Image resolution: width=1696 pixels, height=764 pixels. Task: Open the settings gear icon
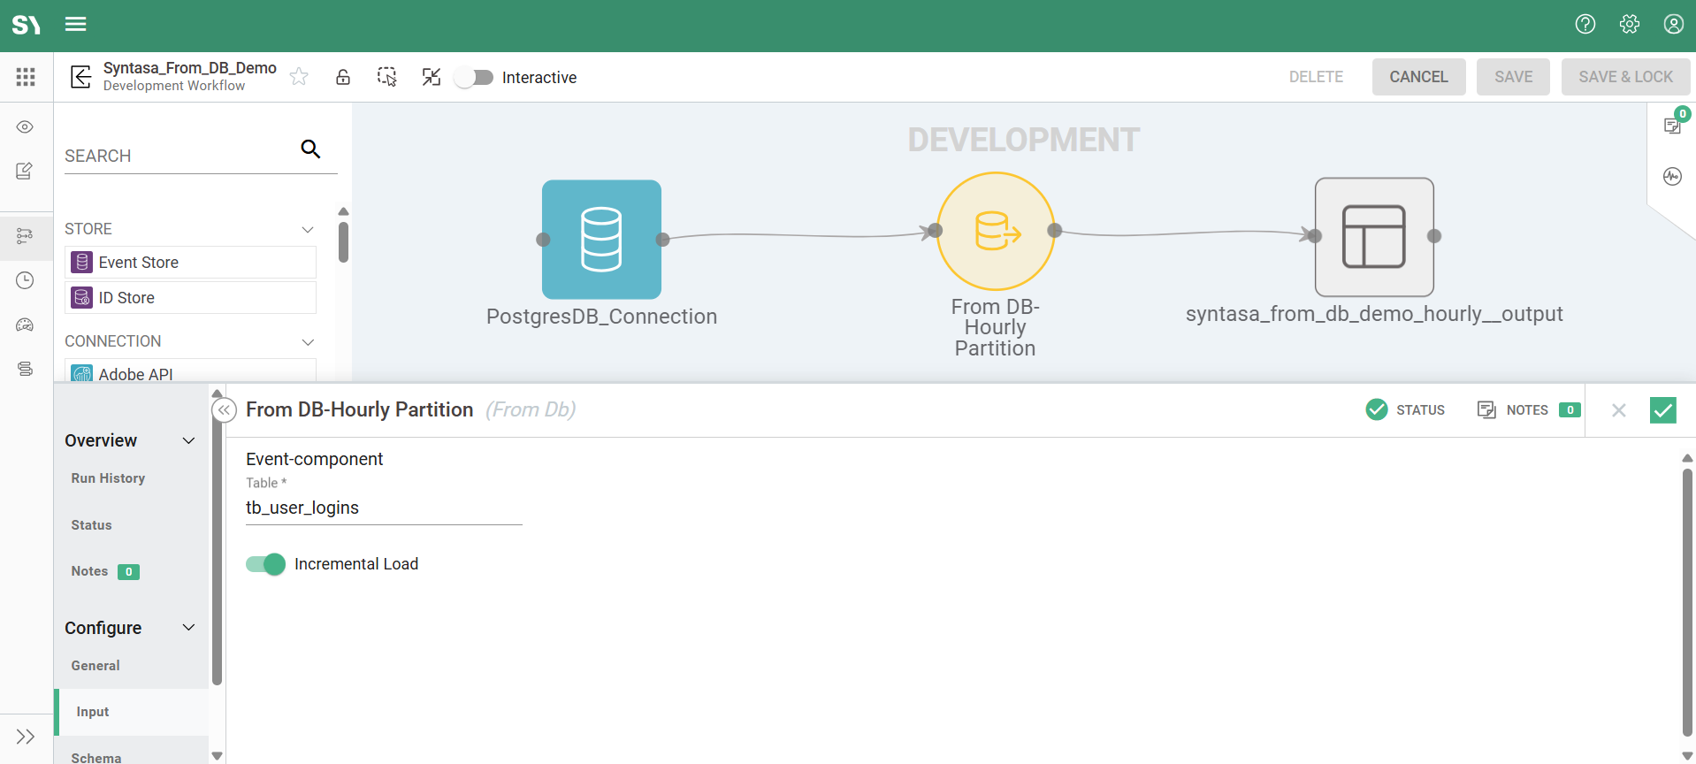pyautogui.click(x=1629, y=25)
